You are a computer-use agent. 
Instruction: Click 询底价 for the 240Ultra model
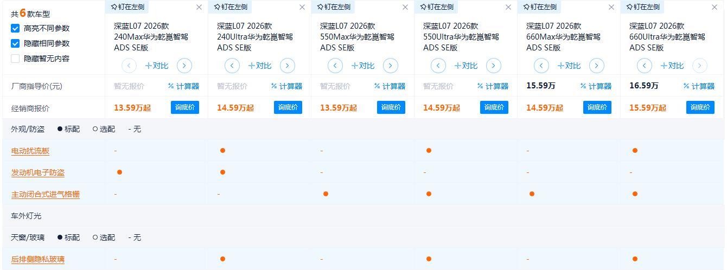point(288,107)
